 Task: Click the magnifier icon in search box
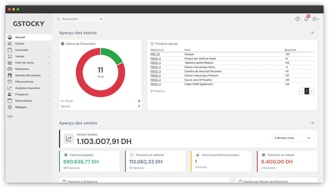pos(58,19)
